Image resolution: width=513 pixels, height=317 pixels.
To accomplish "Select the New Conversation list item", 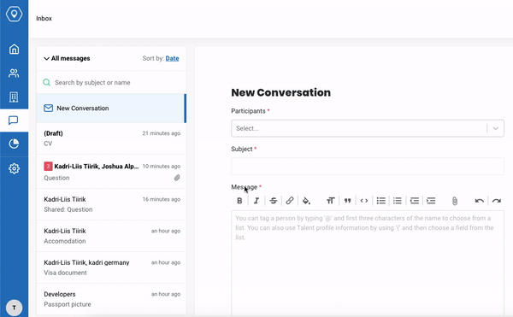I will click(x=111, y=109).
